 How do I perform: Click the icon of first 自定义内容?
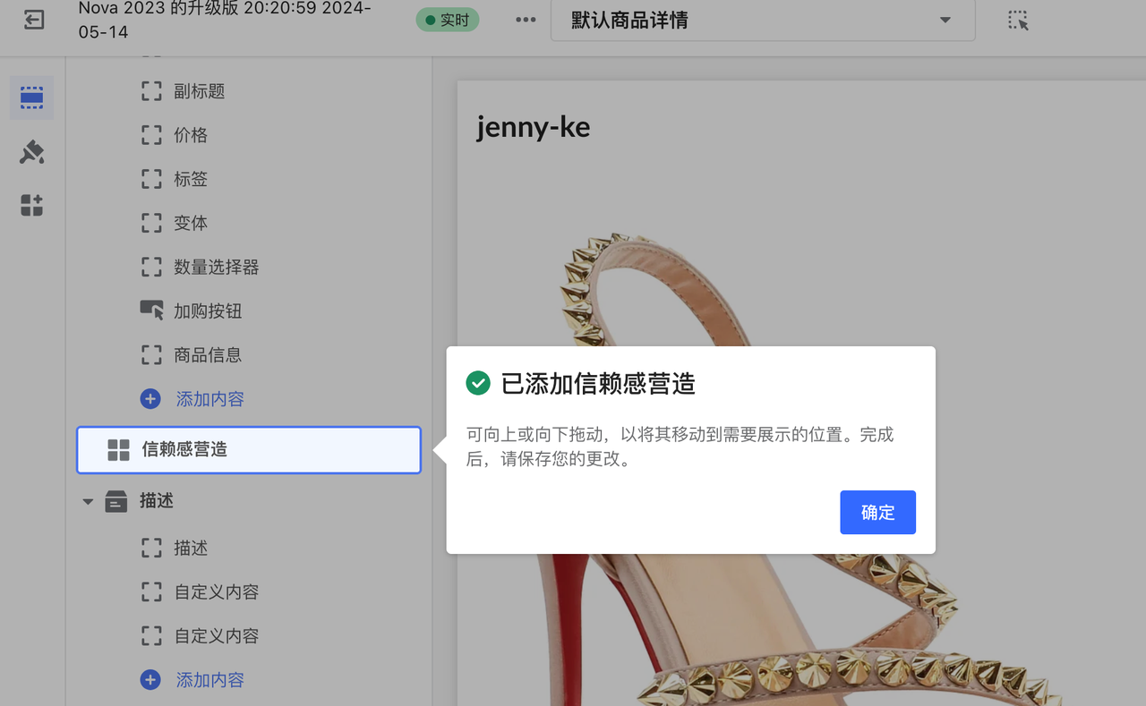[x=151, y=591]
